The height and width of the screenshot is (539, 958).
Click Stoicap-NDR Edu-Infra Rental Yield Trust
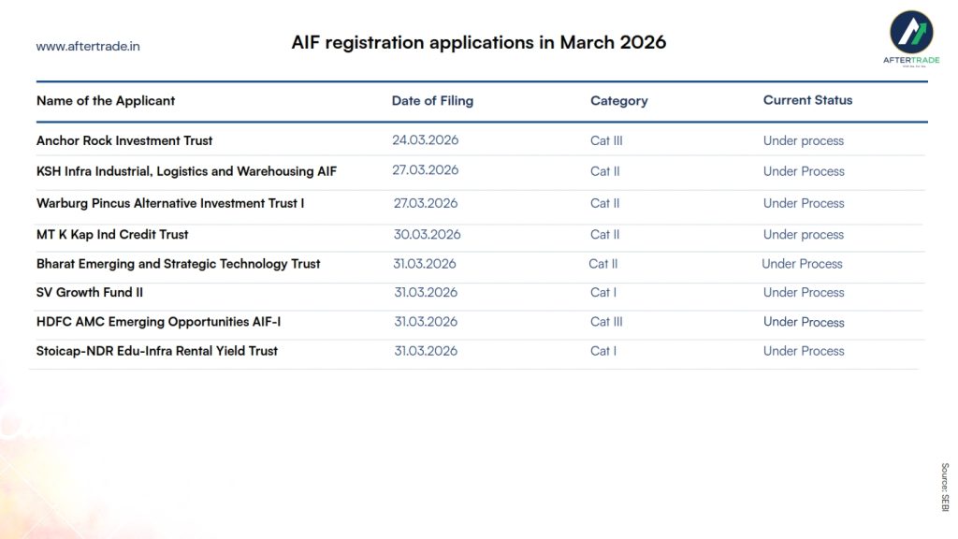point(157,351)
